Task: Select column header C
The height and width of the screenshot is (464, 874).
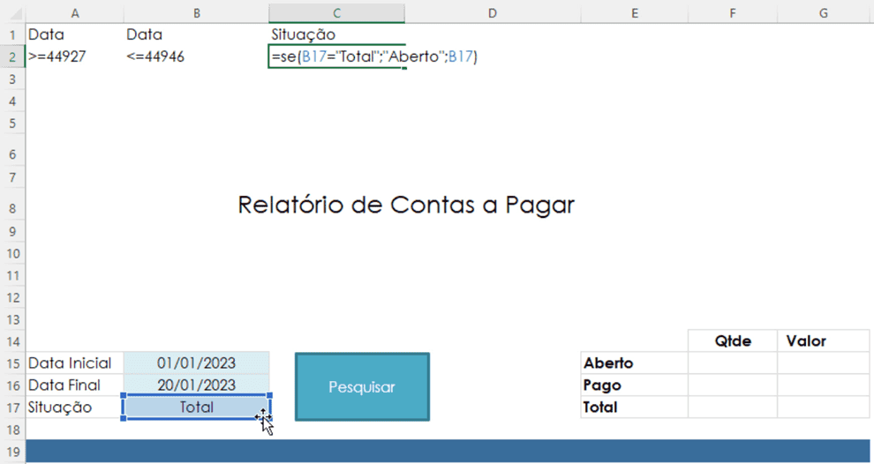Action: pos(336,12)
